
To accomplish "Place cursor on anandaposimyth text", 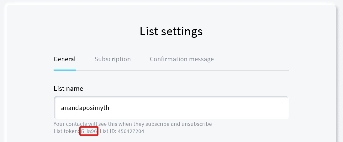I will [85, 108].
